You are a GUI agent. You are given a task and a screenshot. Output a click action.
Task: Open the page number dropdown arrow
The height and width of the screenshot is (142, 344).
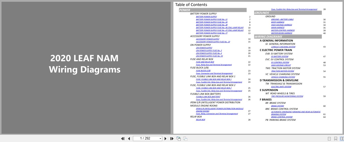pyautogui.click(x=160, y=138)
